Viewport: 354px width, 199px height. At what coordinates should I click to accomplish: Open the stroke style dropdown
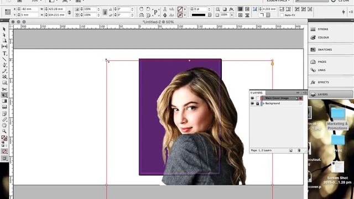pos(210,15)
